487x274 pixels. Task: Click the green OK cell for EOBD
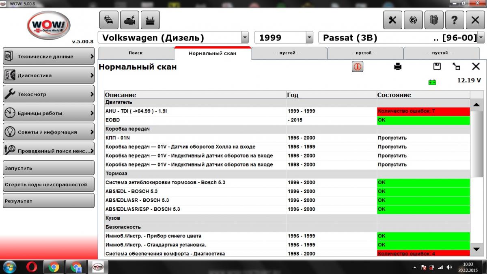[x=423, y=120]
